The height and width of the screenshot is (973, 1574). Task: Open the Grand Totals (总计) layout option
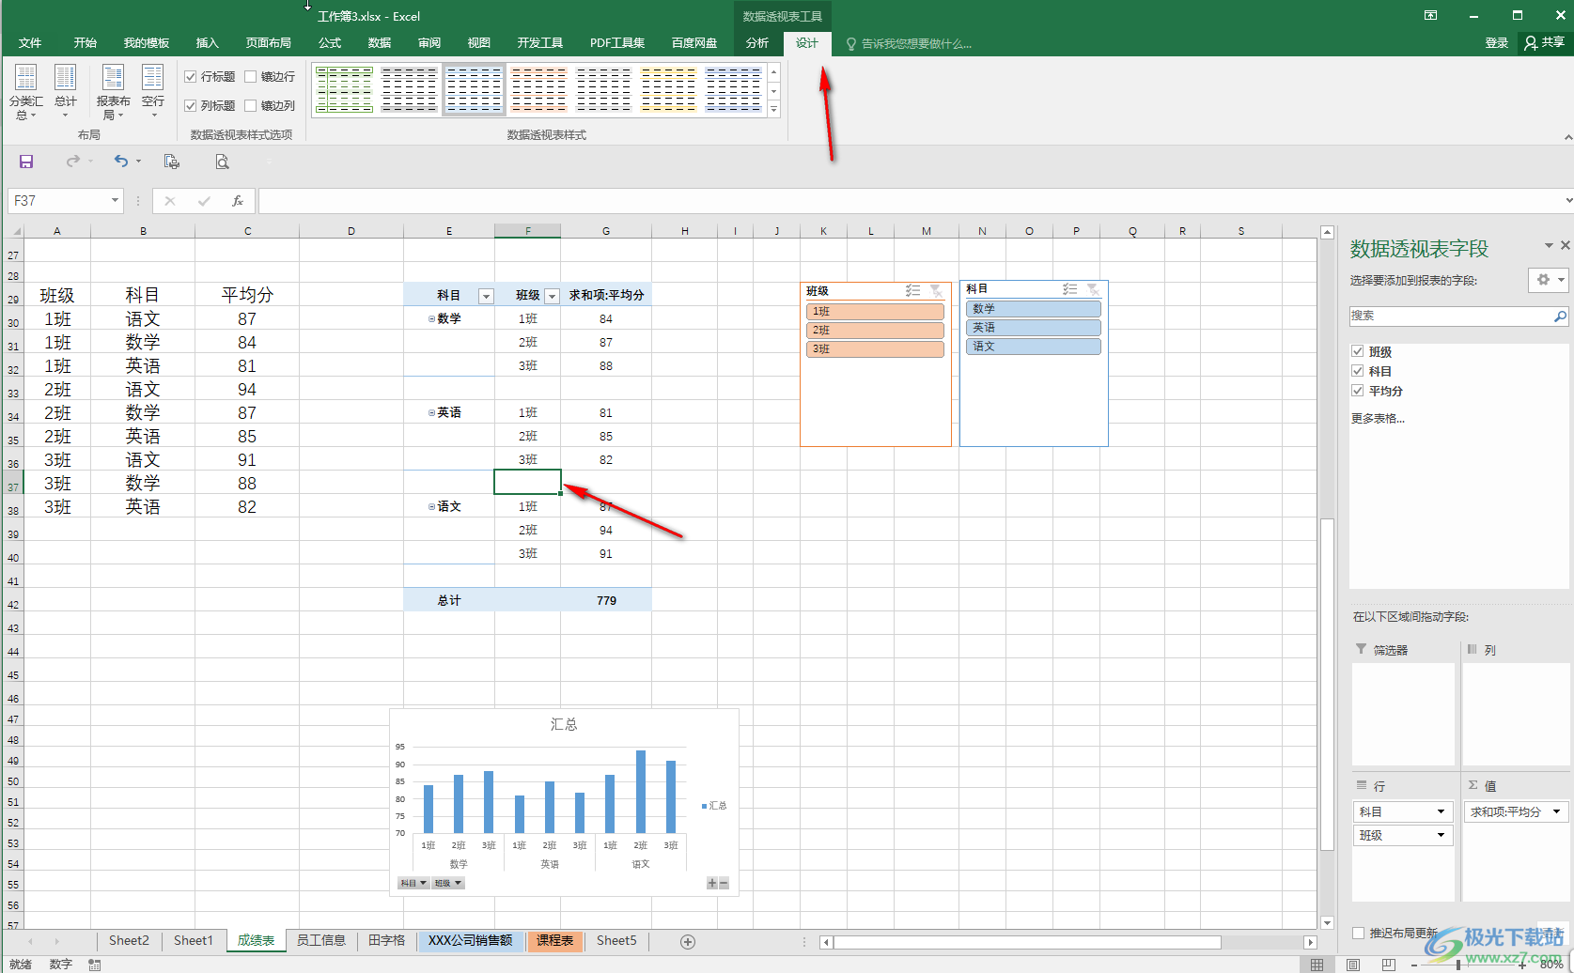(66, 92)
